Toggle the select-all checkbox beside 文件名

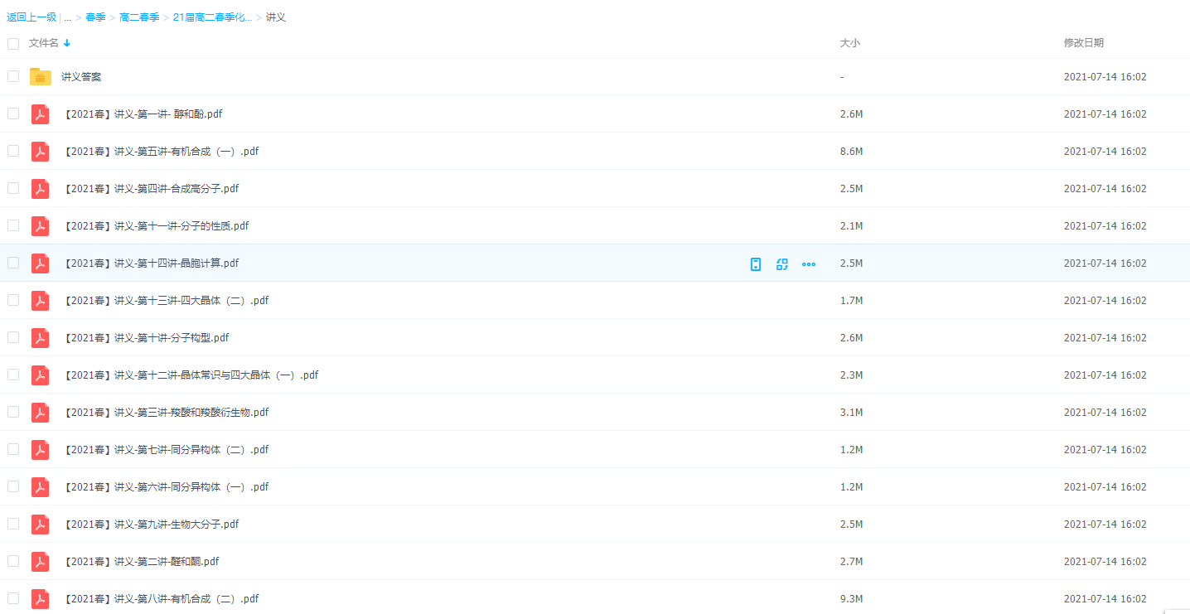[x=13, y=43]
